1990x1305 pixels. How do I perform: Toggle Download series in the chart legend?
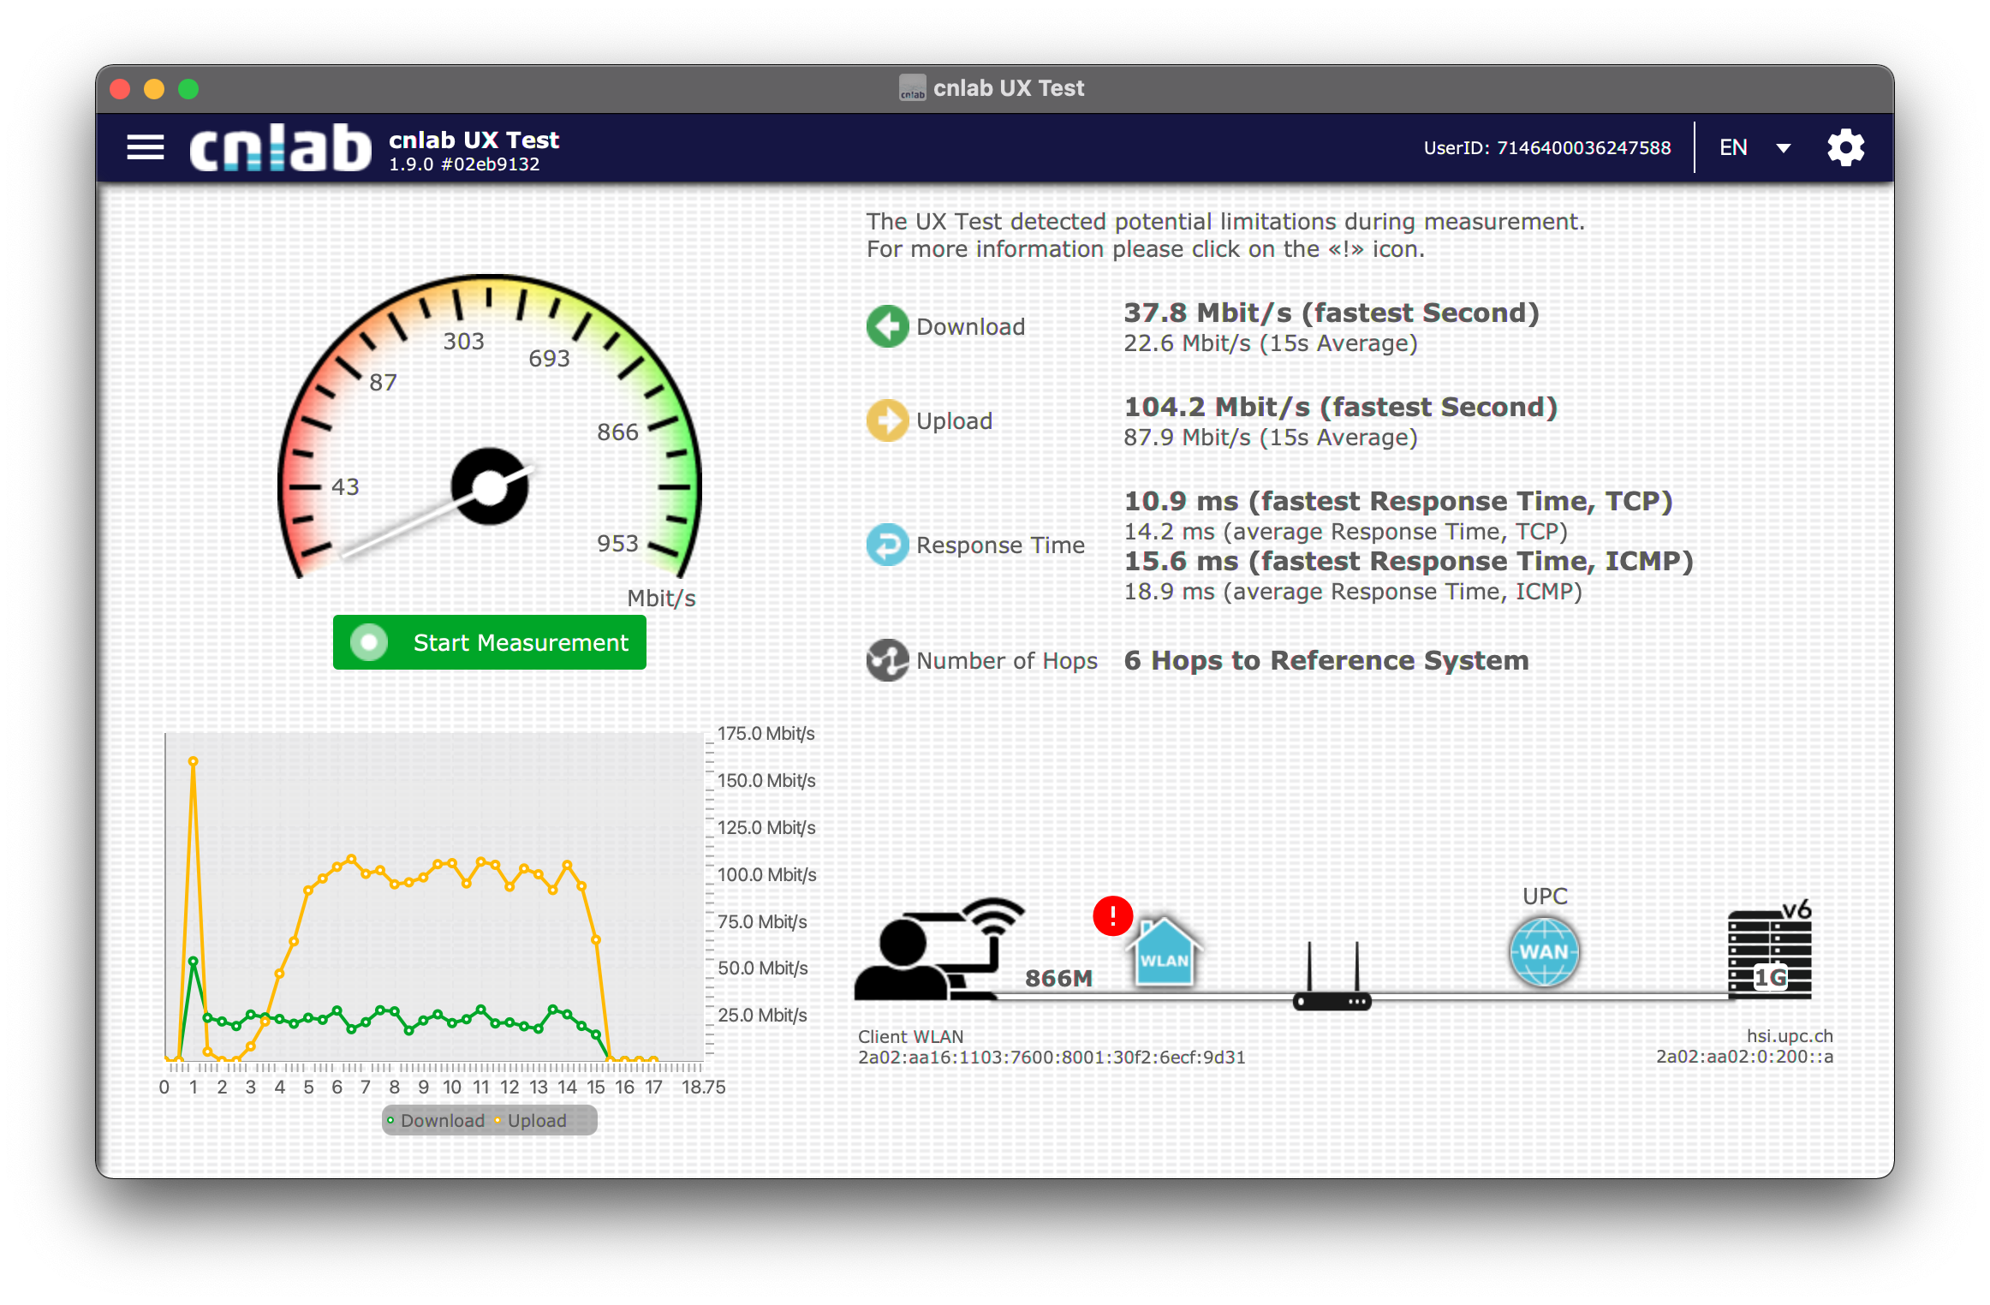435,1121
